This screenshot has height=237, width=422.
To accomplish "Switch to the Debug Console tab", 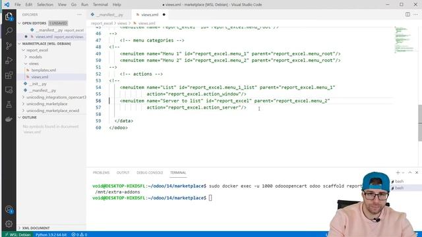I will point(150,172).
